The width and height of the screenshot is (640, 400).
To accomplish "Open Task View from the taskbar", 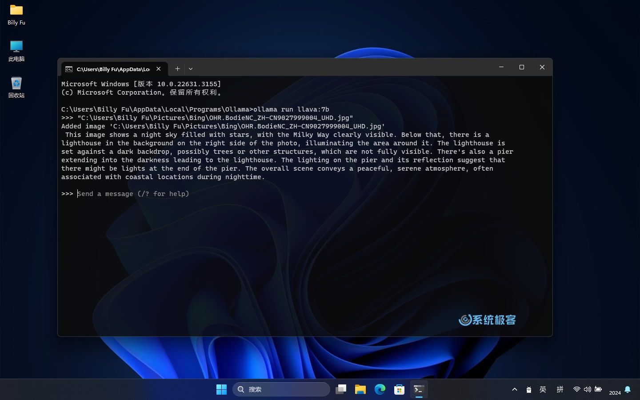I will [x=341, y=389].
